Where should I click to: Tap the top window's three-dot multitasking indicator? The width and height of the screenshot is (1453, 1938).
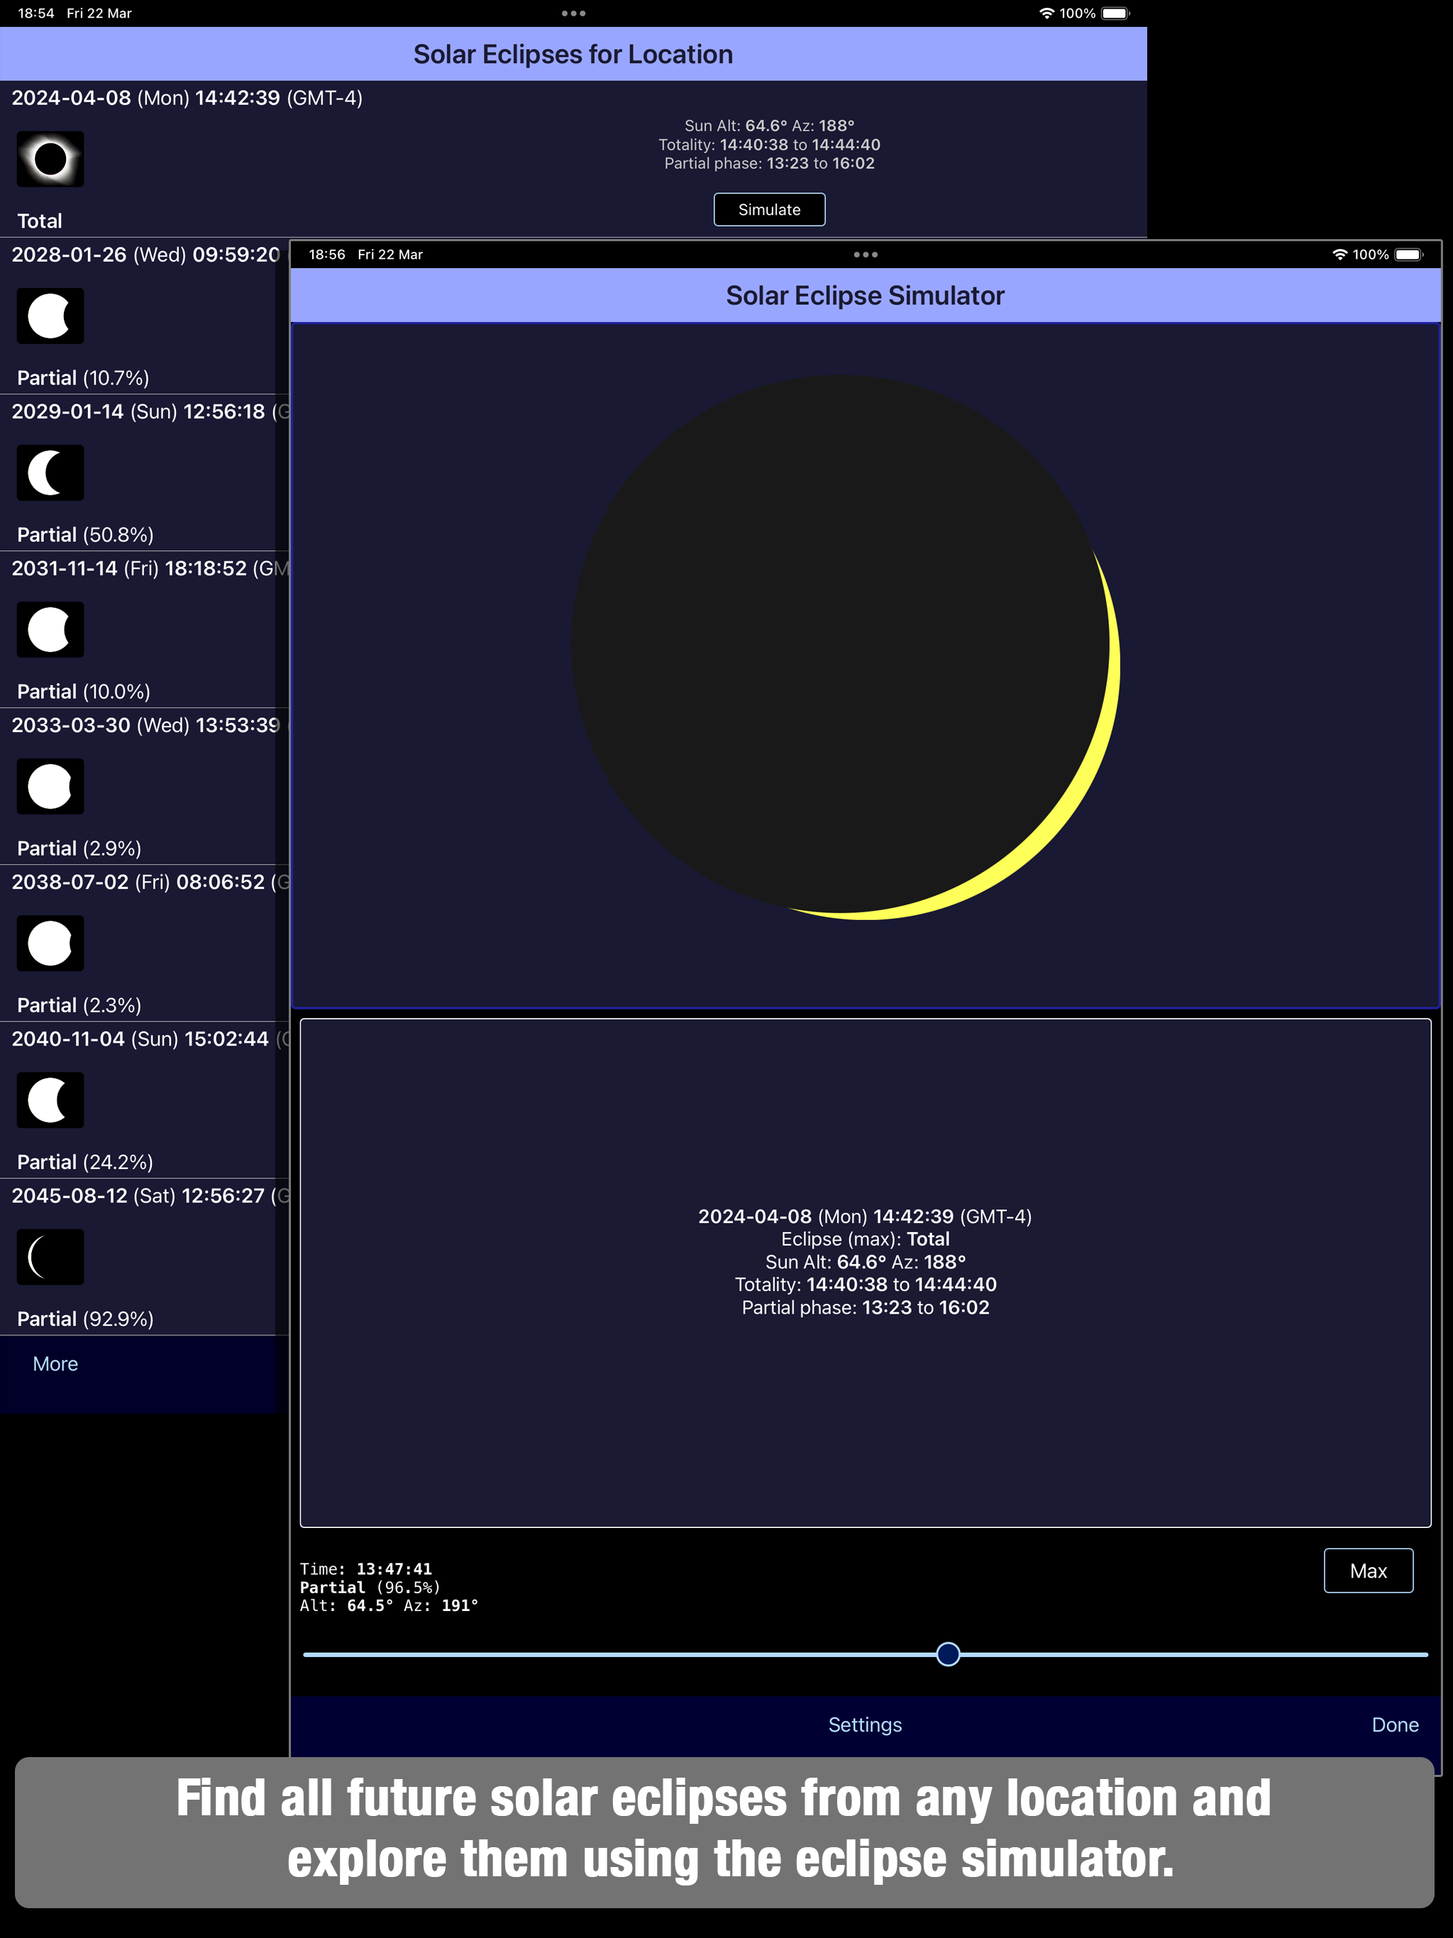pos(573,13)
